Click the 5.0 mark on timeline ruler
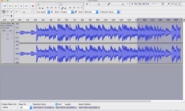The width and height of the screenshot is (185, 111). pyautogui.click(x=59, y=20)
